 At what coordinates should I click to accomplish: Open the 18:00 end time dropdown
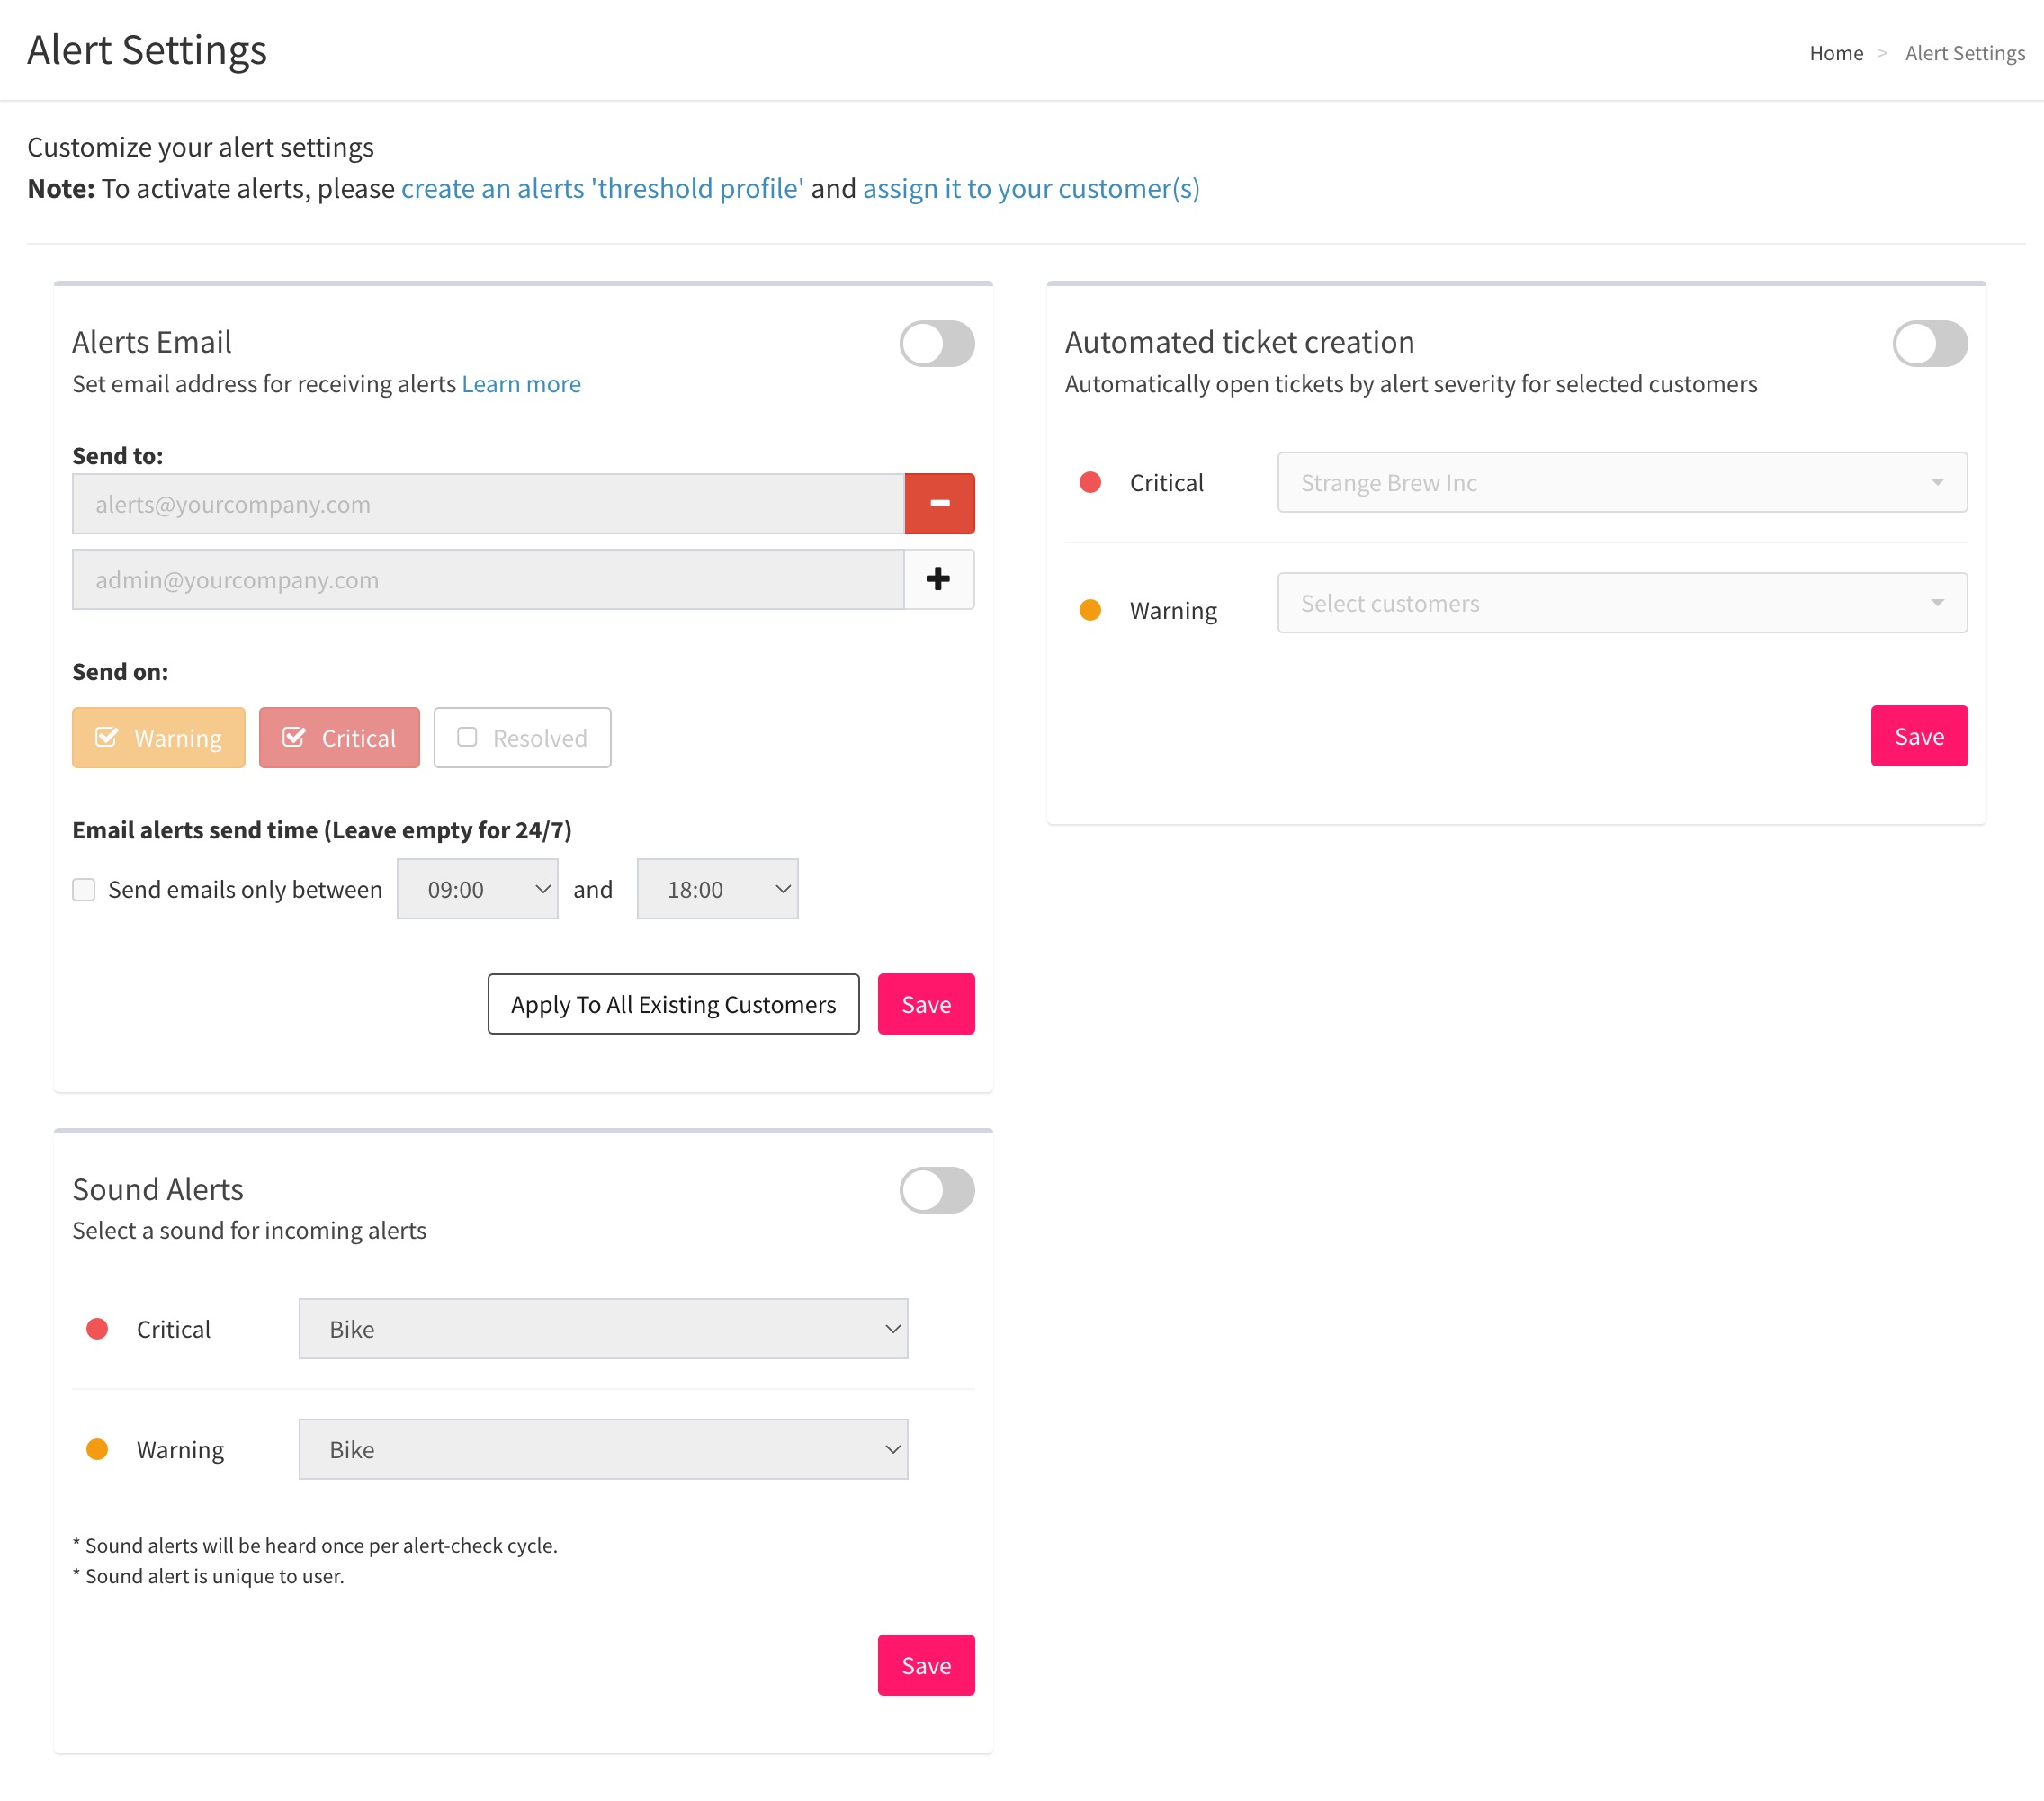(717, 889)
